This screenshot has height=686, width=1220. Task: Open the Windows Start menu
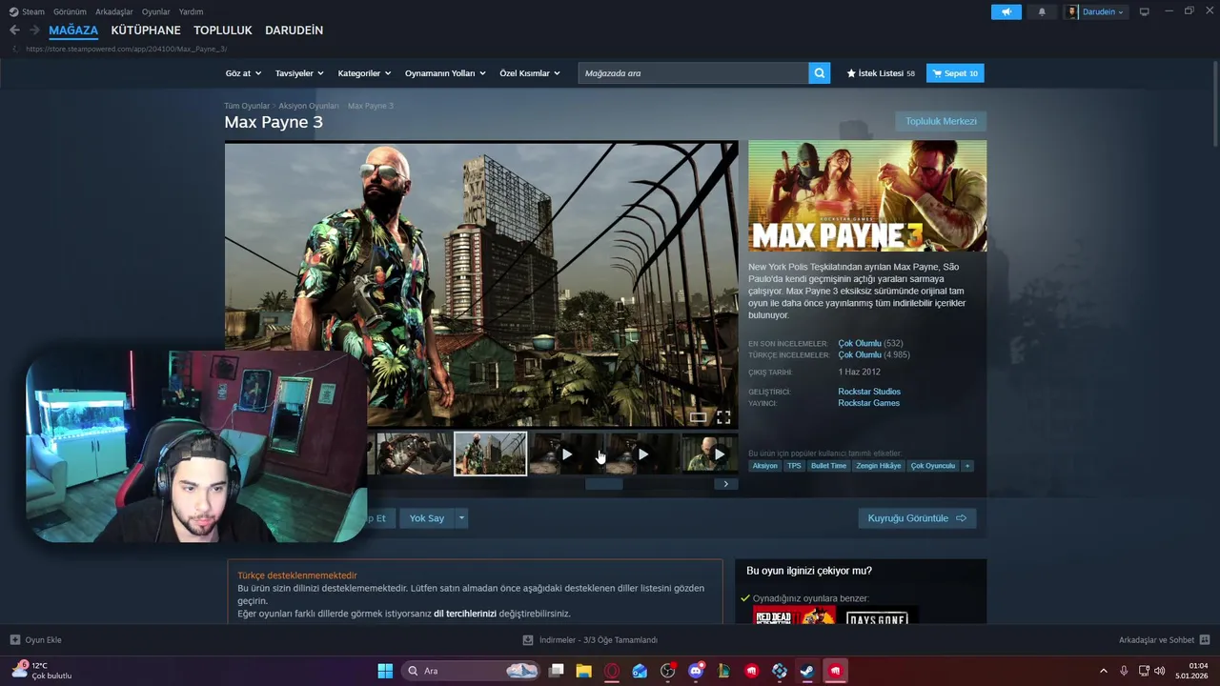pos(385,671)
